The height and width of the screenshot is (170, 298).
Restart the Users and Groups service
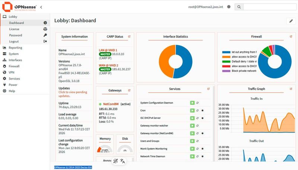(x=197, y=141)
